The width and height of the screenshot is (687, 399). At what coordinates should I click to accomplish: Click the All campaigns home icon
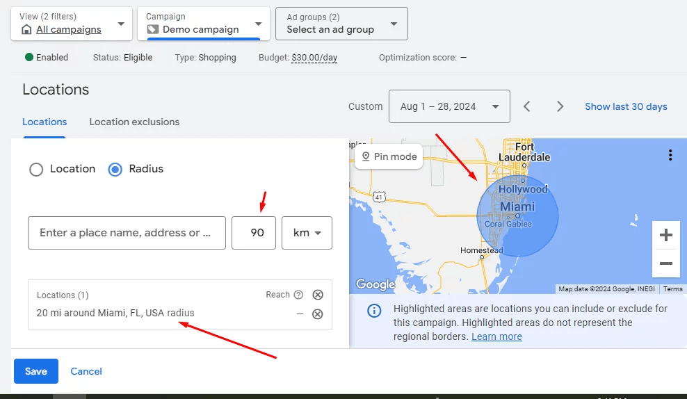[26, 29]
